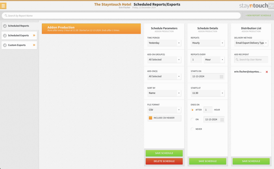This screenshot has width=274, height=169.
Task: Click the search magnifier in report search
Action: pos(6,16)
